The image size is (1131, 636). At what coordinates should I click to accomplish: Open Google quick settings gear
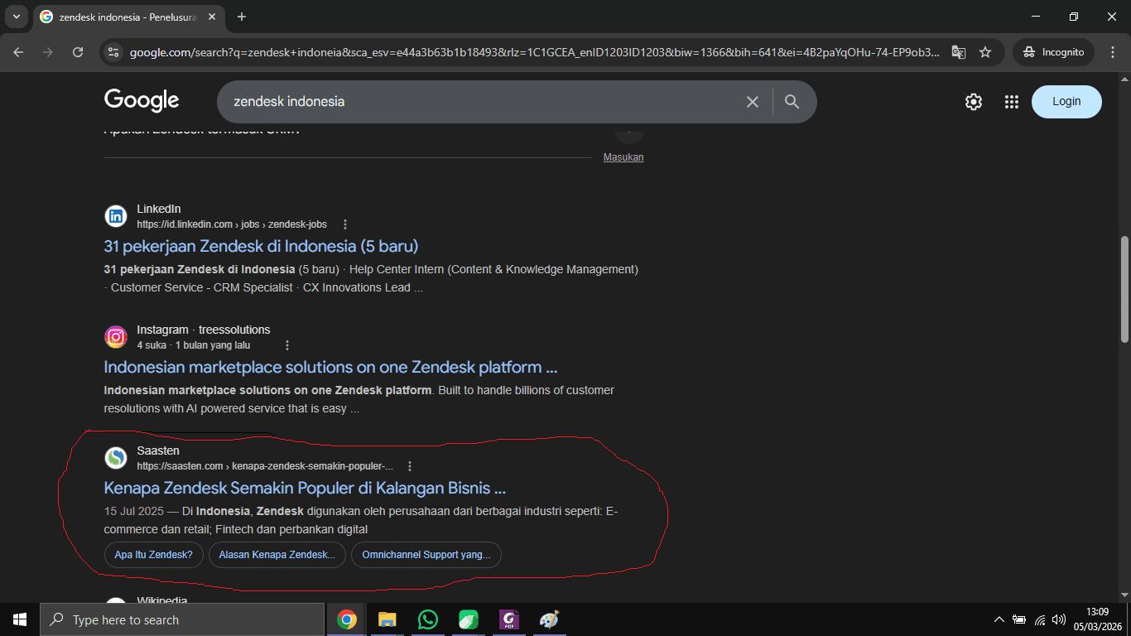[974, 102]
